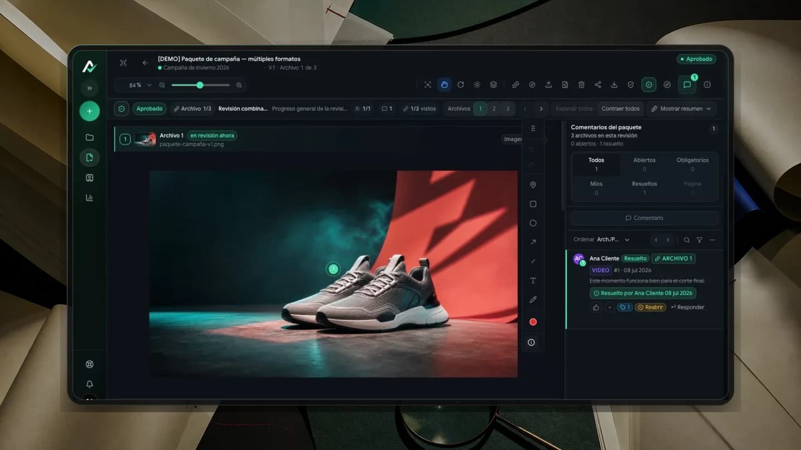Select file 2 in Archivos pager

click(494, 109)
